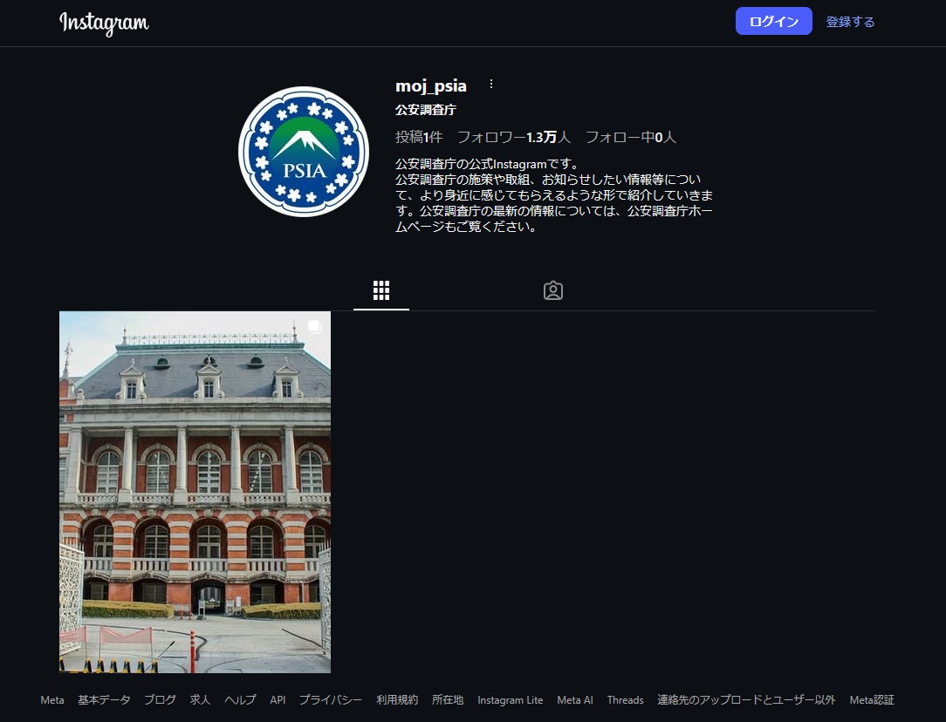This screenshot has width=946, height=722.
Task: Open the 基本データ footer link
Action: coord(104,700)
